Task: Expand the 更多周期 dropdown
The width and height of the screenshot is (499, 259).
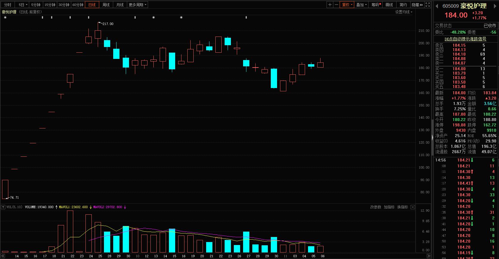Action: (137, 5)
